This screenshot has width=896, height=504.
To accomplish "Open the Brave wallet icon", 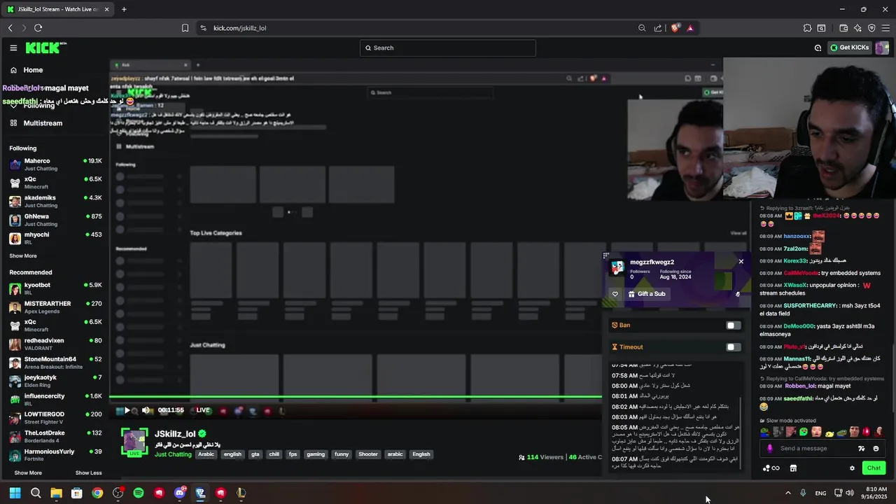I will pos(843,28).
